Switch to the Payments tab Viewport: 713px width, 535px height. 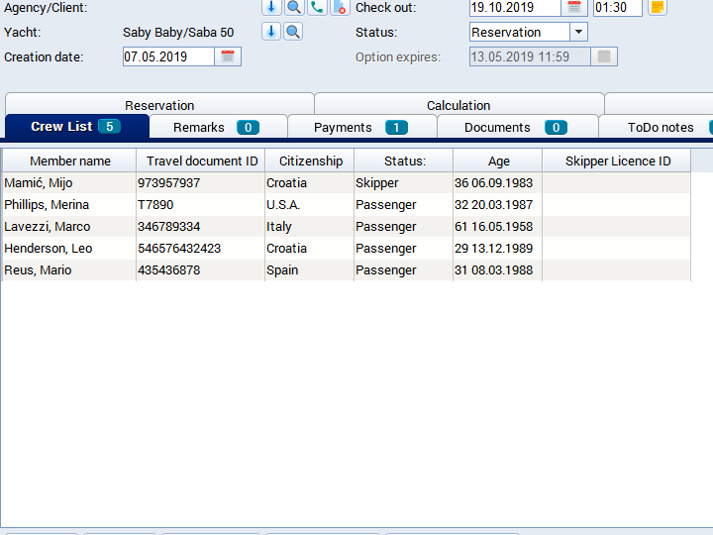(x=360, y=127)
